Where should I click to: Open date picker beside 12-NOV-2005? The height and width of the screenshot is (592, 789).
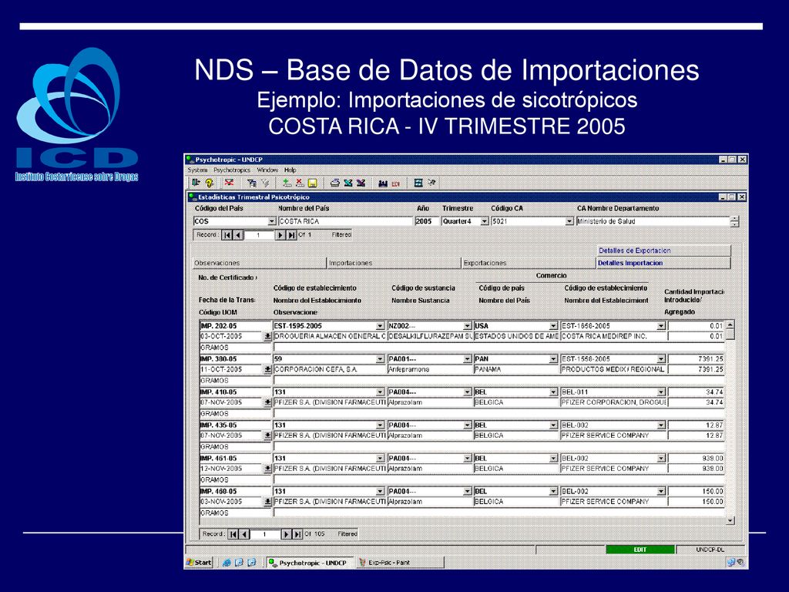tap(267, 469)
